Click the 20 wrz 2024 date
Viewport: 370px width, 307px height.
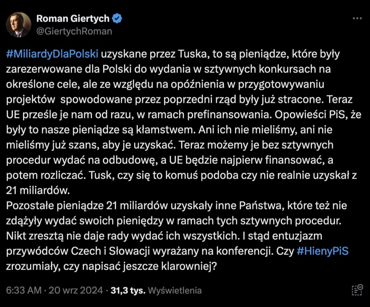coord(76,291)
